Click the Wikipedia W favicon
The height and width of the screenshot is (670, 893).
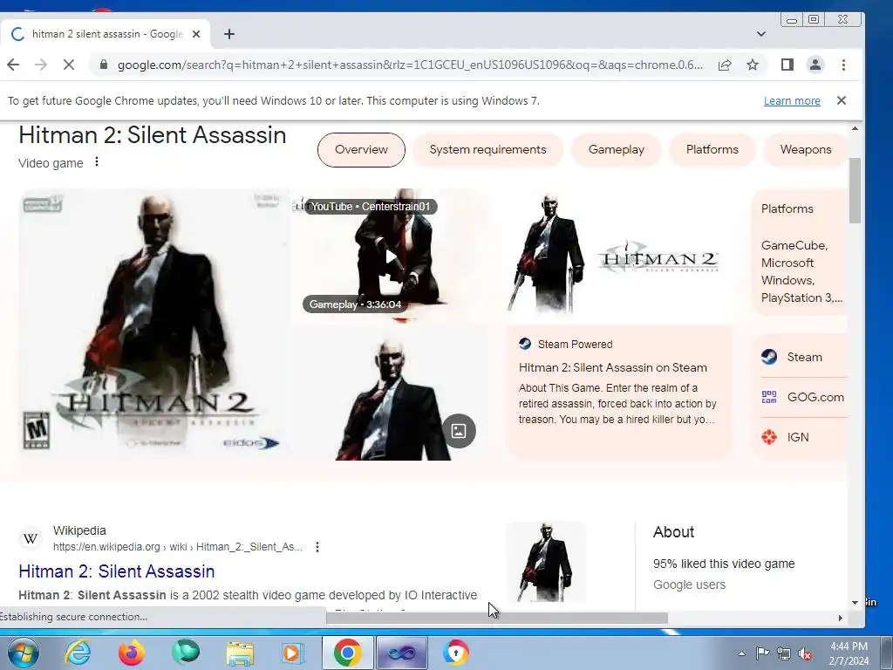pyautogui.click(x=31, y=538)
